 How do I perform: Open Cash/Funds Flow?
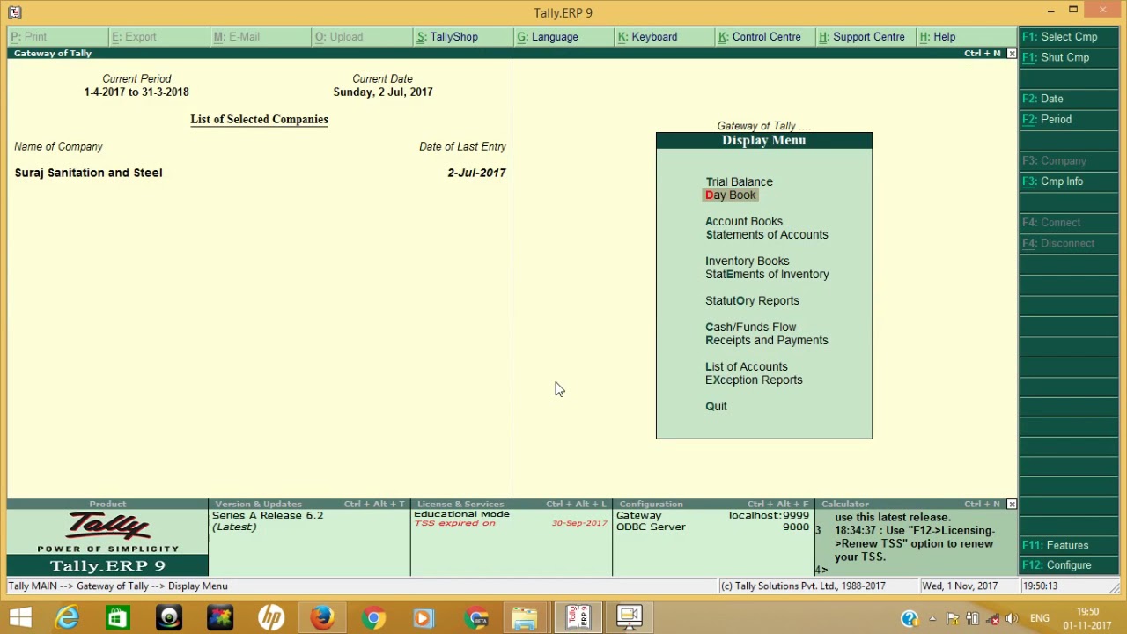tap(750, 327)
